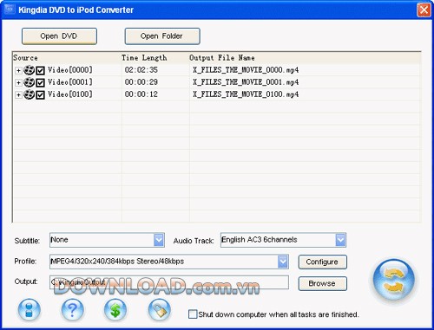Click the Open Folder button
The image size is (434, 330).
click(162, 36)
